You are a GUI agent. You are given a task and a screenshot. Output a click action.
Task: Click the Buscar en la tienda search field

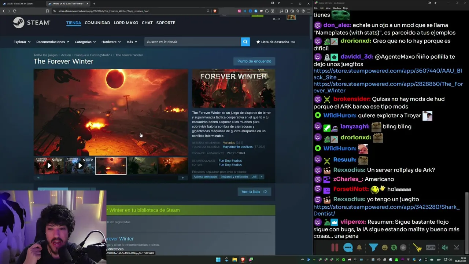coord(192,42)
